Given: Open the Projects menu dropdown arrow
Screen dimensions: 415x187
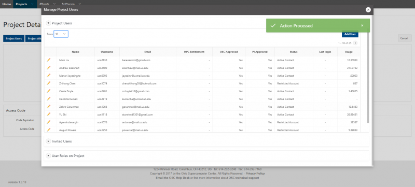Looking at the screenshot, I should tap(32, 4).
